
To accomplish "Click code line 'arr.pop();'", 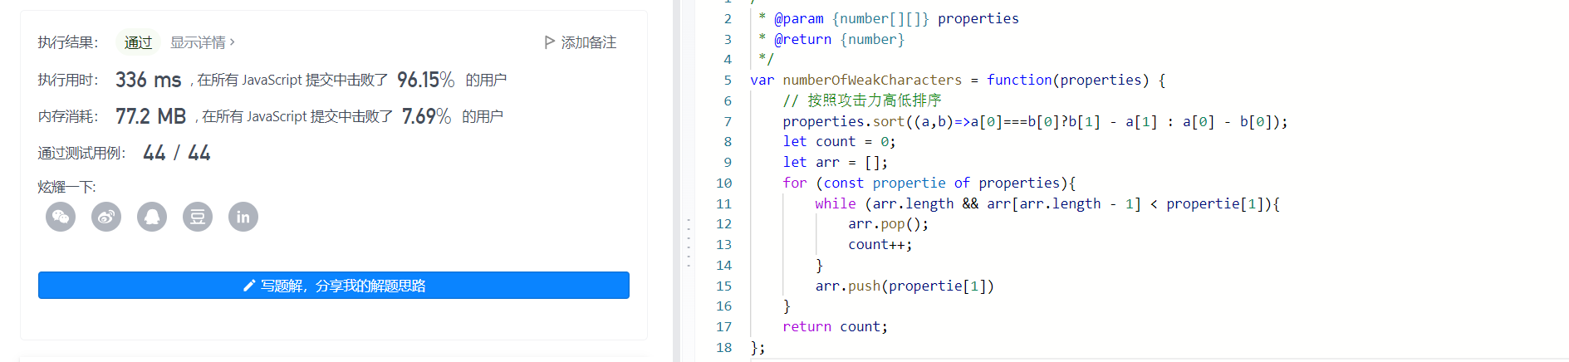I will [888, 223].
